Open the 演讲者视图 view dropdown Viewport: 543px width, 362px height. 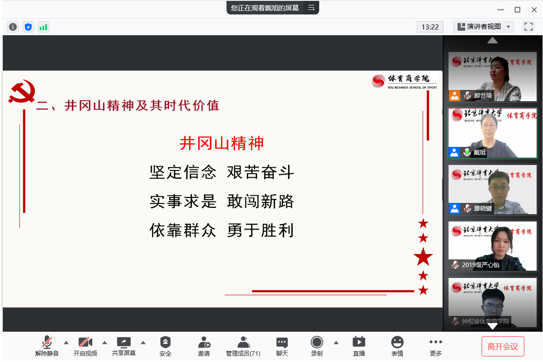[x=483, y=27]
